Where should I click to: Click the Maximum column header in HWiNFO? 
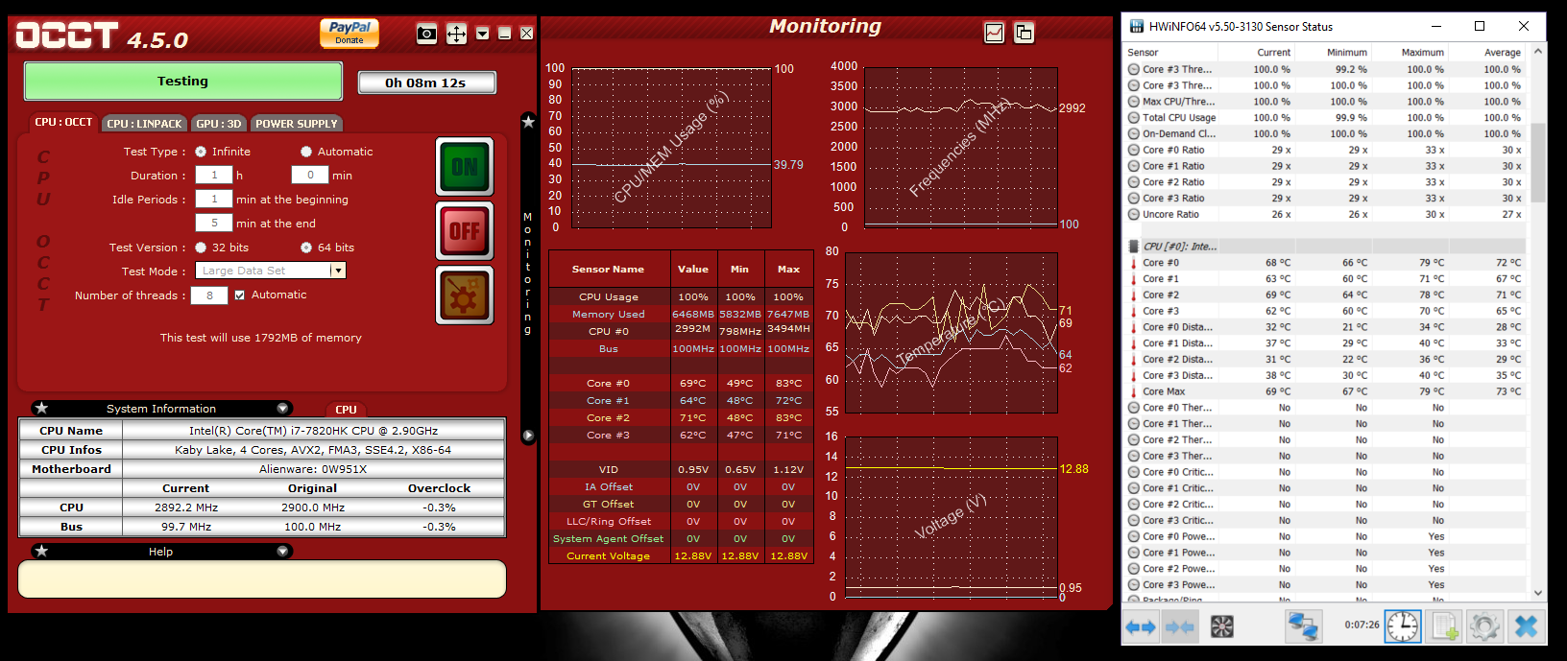click(1410, 52)
